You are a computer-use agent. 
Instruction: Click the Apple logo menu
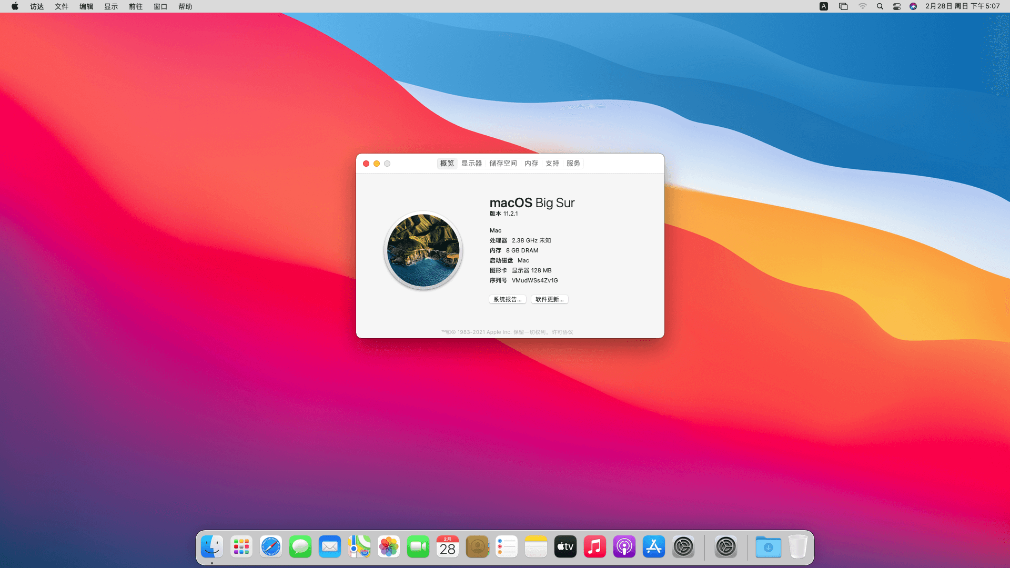click(15, 6)
